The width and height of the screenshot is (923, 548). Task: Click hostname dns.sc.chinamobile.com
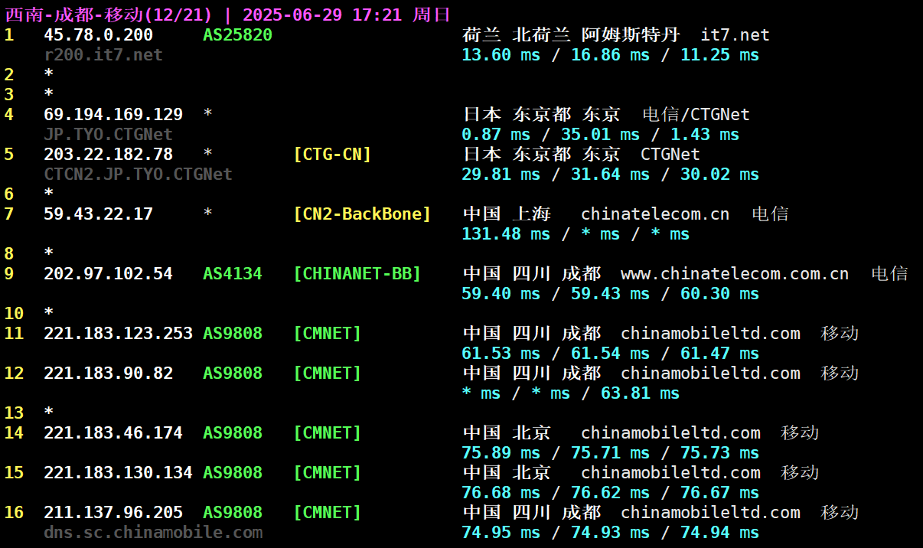[153, 533]
